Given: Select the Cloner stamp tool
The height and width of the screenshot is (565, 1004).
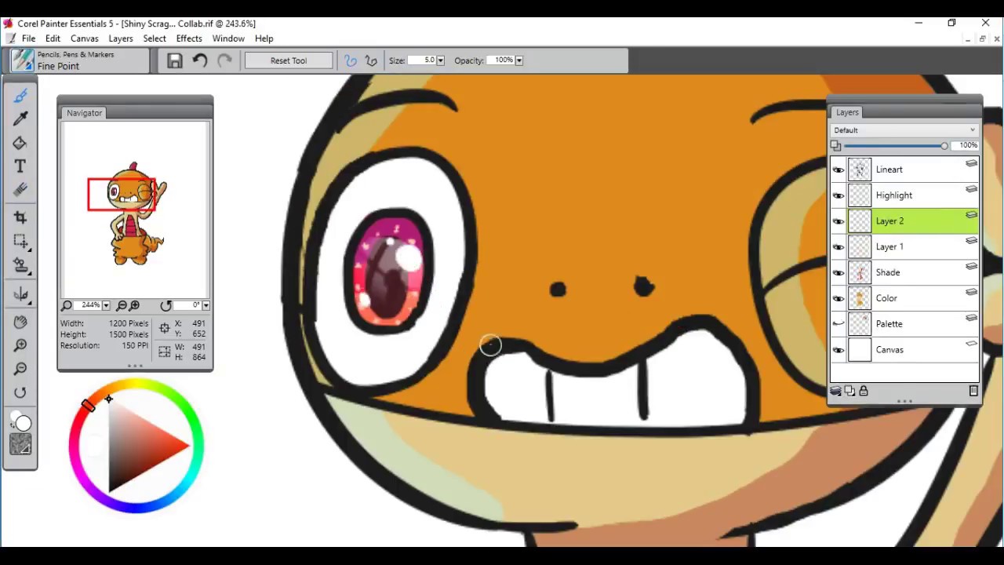Looking at the screenshot, I should (20, 266).
